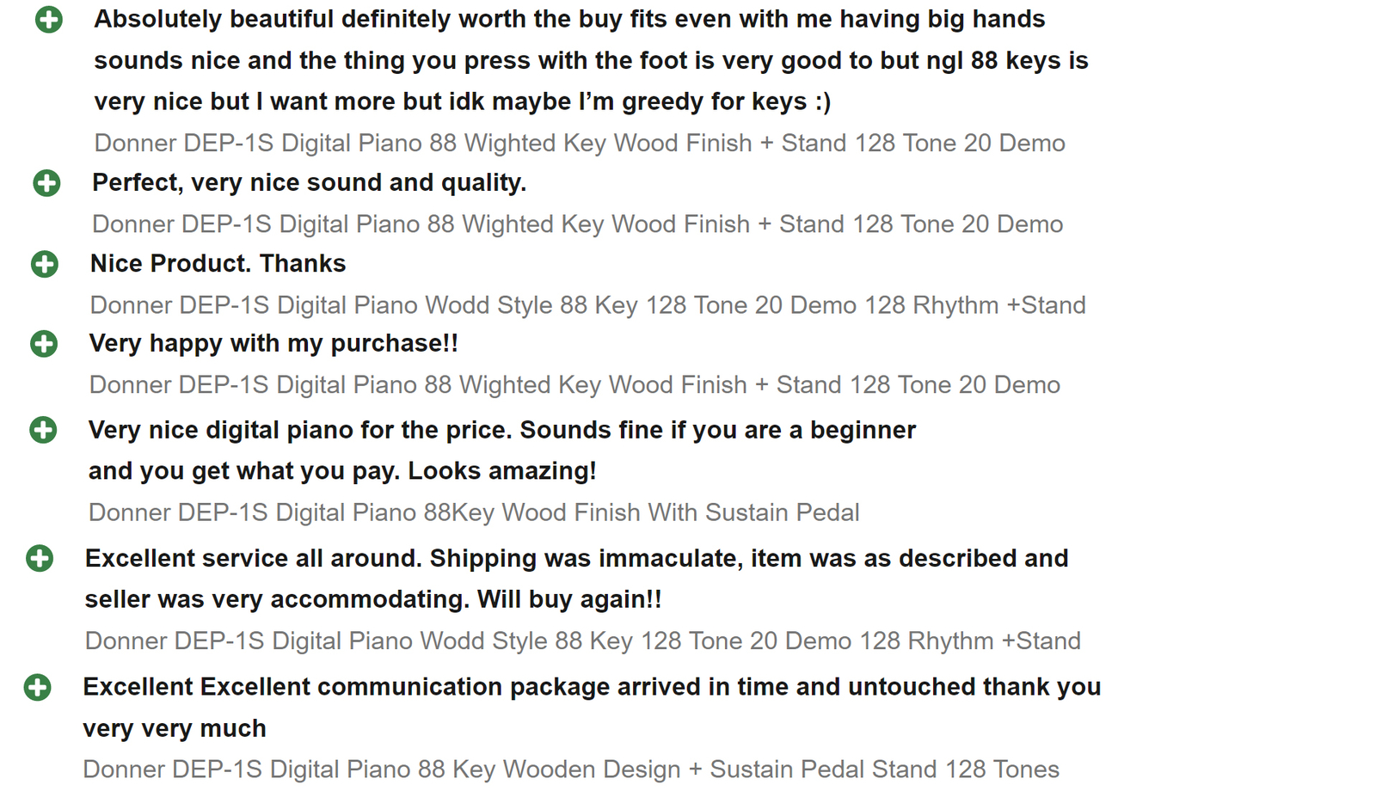The width and height of the screenshot is (1376, 797).
Task: Click the "Nice Product. Thanks" feedback text
Action: point(218,264)
